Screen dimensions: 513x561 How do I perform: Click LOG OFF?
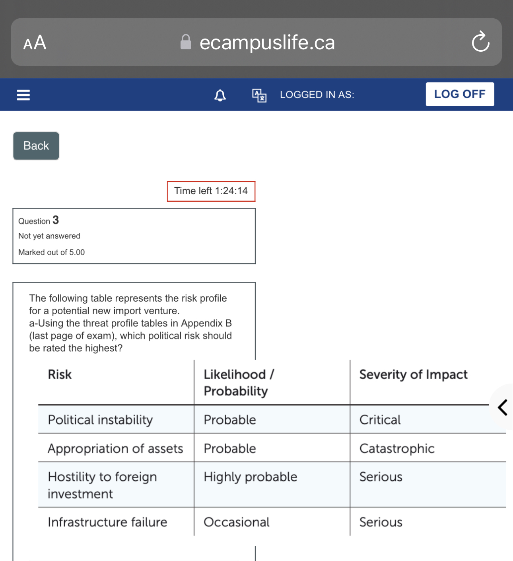pyautogui.click(x=460, y=94)
